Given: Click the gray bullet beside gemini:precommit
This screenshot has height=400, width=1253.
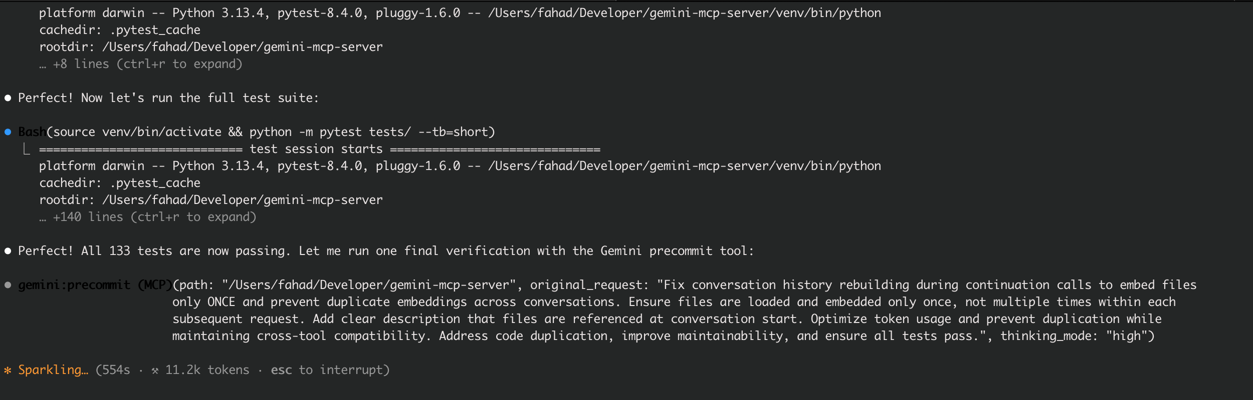Looking at the screenshot, I should [8, 285].
